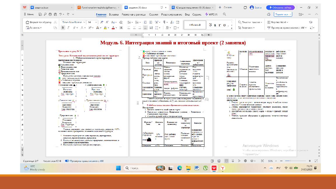The width and height of the screenshot is (336, 189).
Task: Click the Increase Indent icon
Action: pos(151,22)
